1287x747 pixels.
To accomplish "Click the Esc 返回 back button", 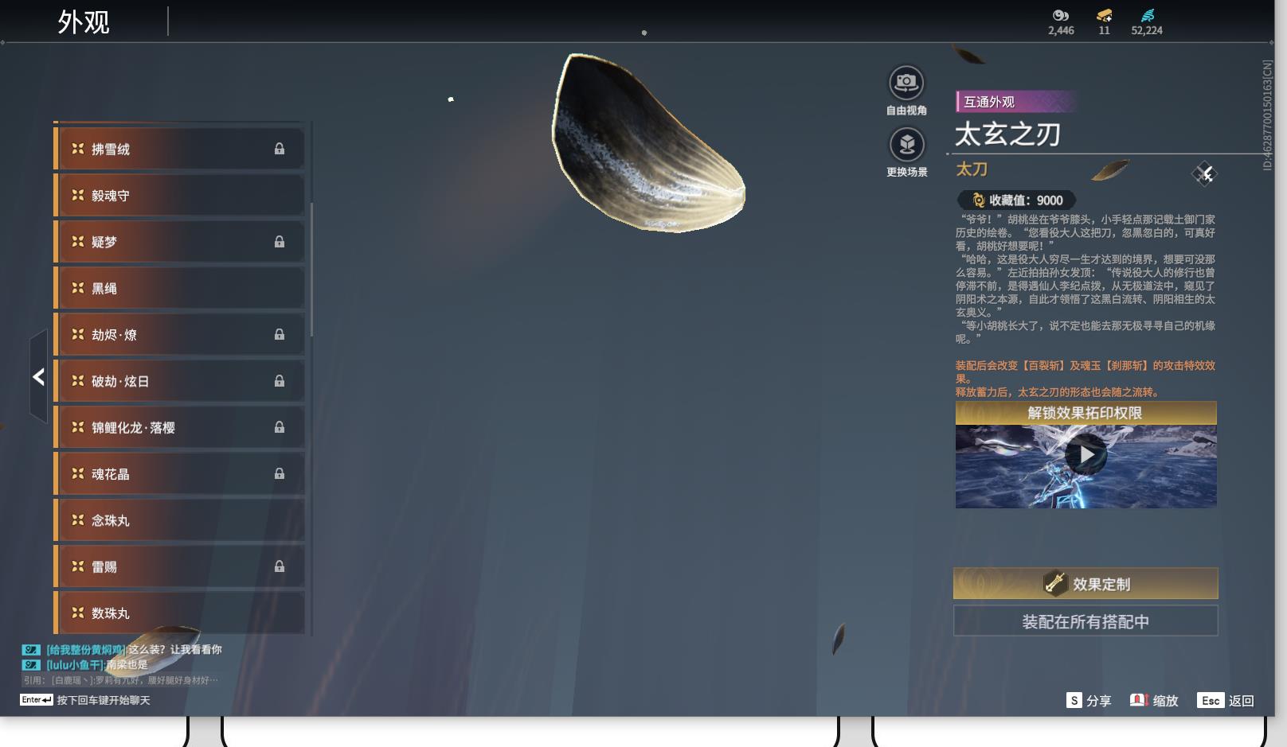I will click(1226, 700).
